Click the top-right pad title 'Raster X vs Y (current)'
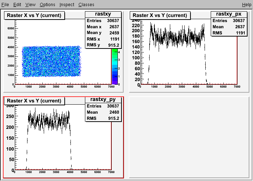Image resolution: width=253 pixels, height=181 pixels. 160,15
